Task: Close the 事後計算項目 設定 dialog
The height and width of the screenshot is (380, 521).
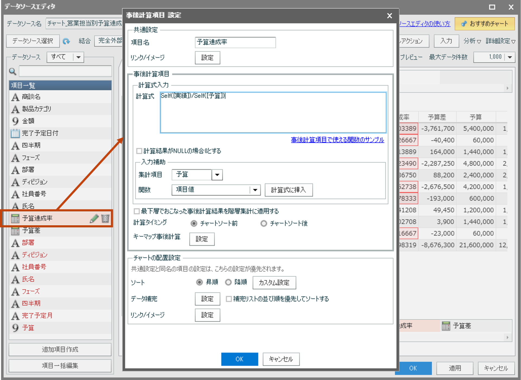Action: (x=389, y=16)
